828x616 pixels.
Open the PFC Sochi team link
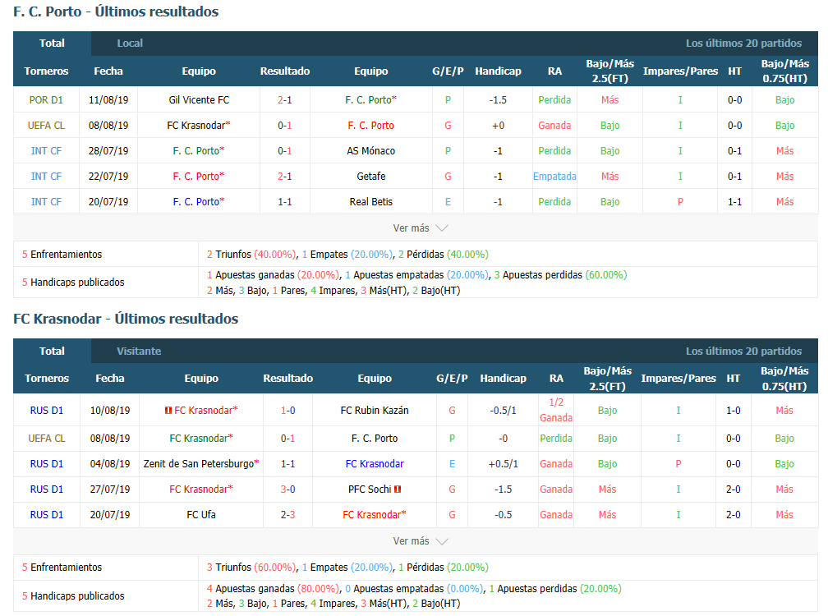pos(370,490)
